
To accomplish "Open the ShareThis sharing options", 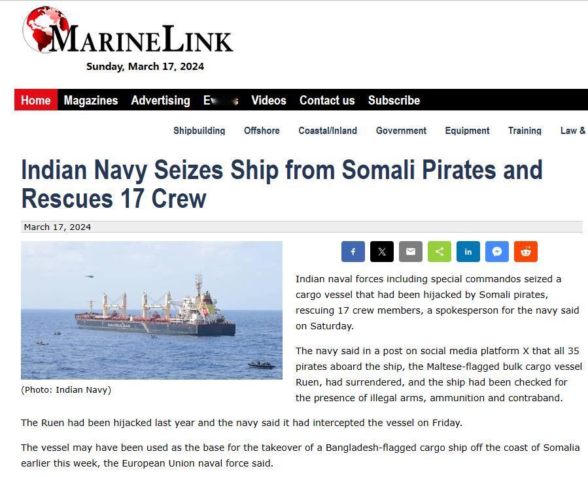I will click(440, 252).
